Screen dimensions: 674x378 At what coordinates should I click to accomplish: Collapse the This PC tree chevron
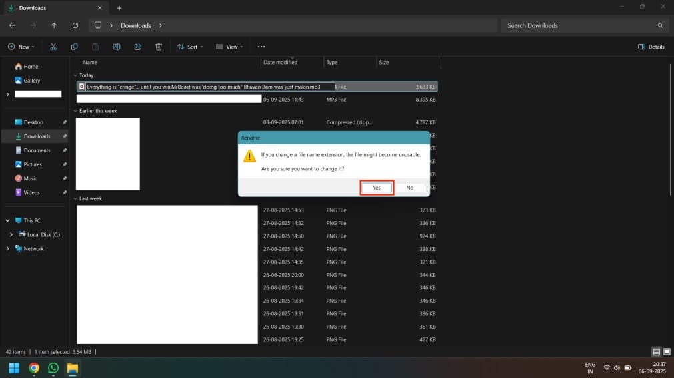8,220
